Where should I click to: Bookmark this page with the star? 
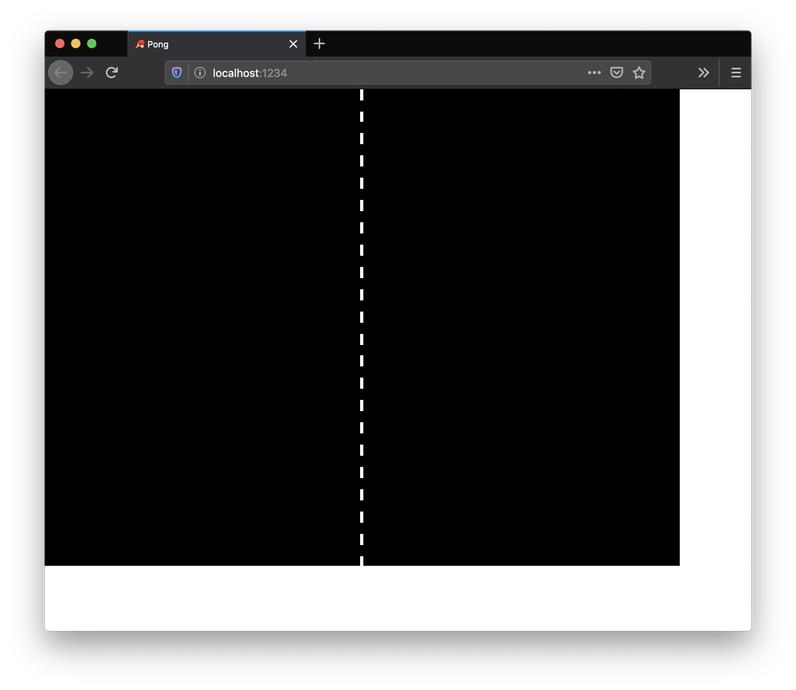point(639,73)
